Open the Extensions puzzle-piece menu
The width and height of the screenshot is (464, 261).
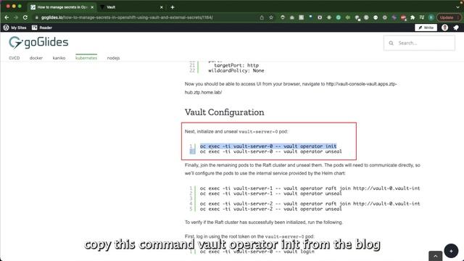(413, 17)
